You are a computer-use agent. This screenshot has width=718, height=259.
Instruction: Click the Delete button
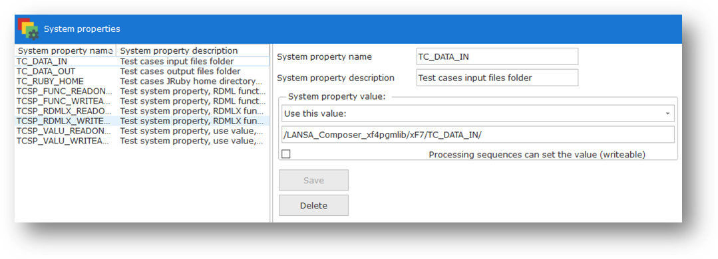[x=313, y=206]
